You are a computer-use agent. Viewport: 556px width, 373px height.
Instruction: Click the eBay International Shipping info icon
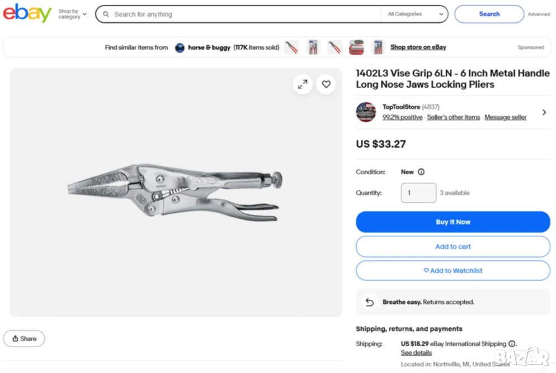(511, 344)
